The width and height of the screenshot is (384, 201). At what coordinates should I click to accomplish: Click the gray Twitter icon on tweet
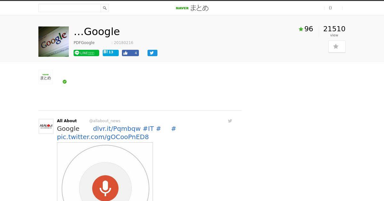click(x=230, y=121)
